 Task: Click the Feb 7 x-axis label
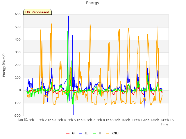coord(91,120)
